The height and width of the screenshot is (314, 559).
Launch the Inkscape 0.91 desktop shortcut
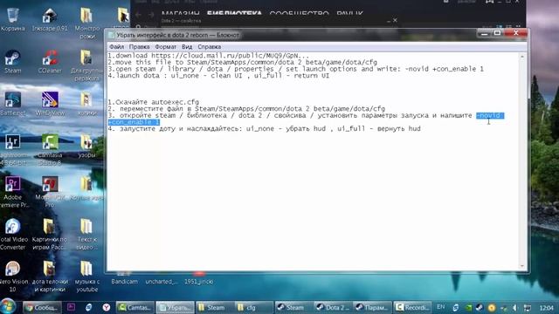tap(50, 18)
